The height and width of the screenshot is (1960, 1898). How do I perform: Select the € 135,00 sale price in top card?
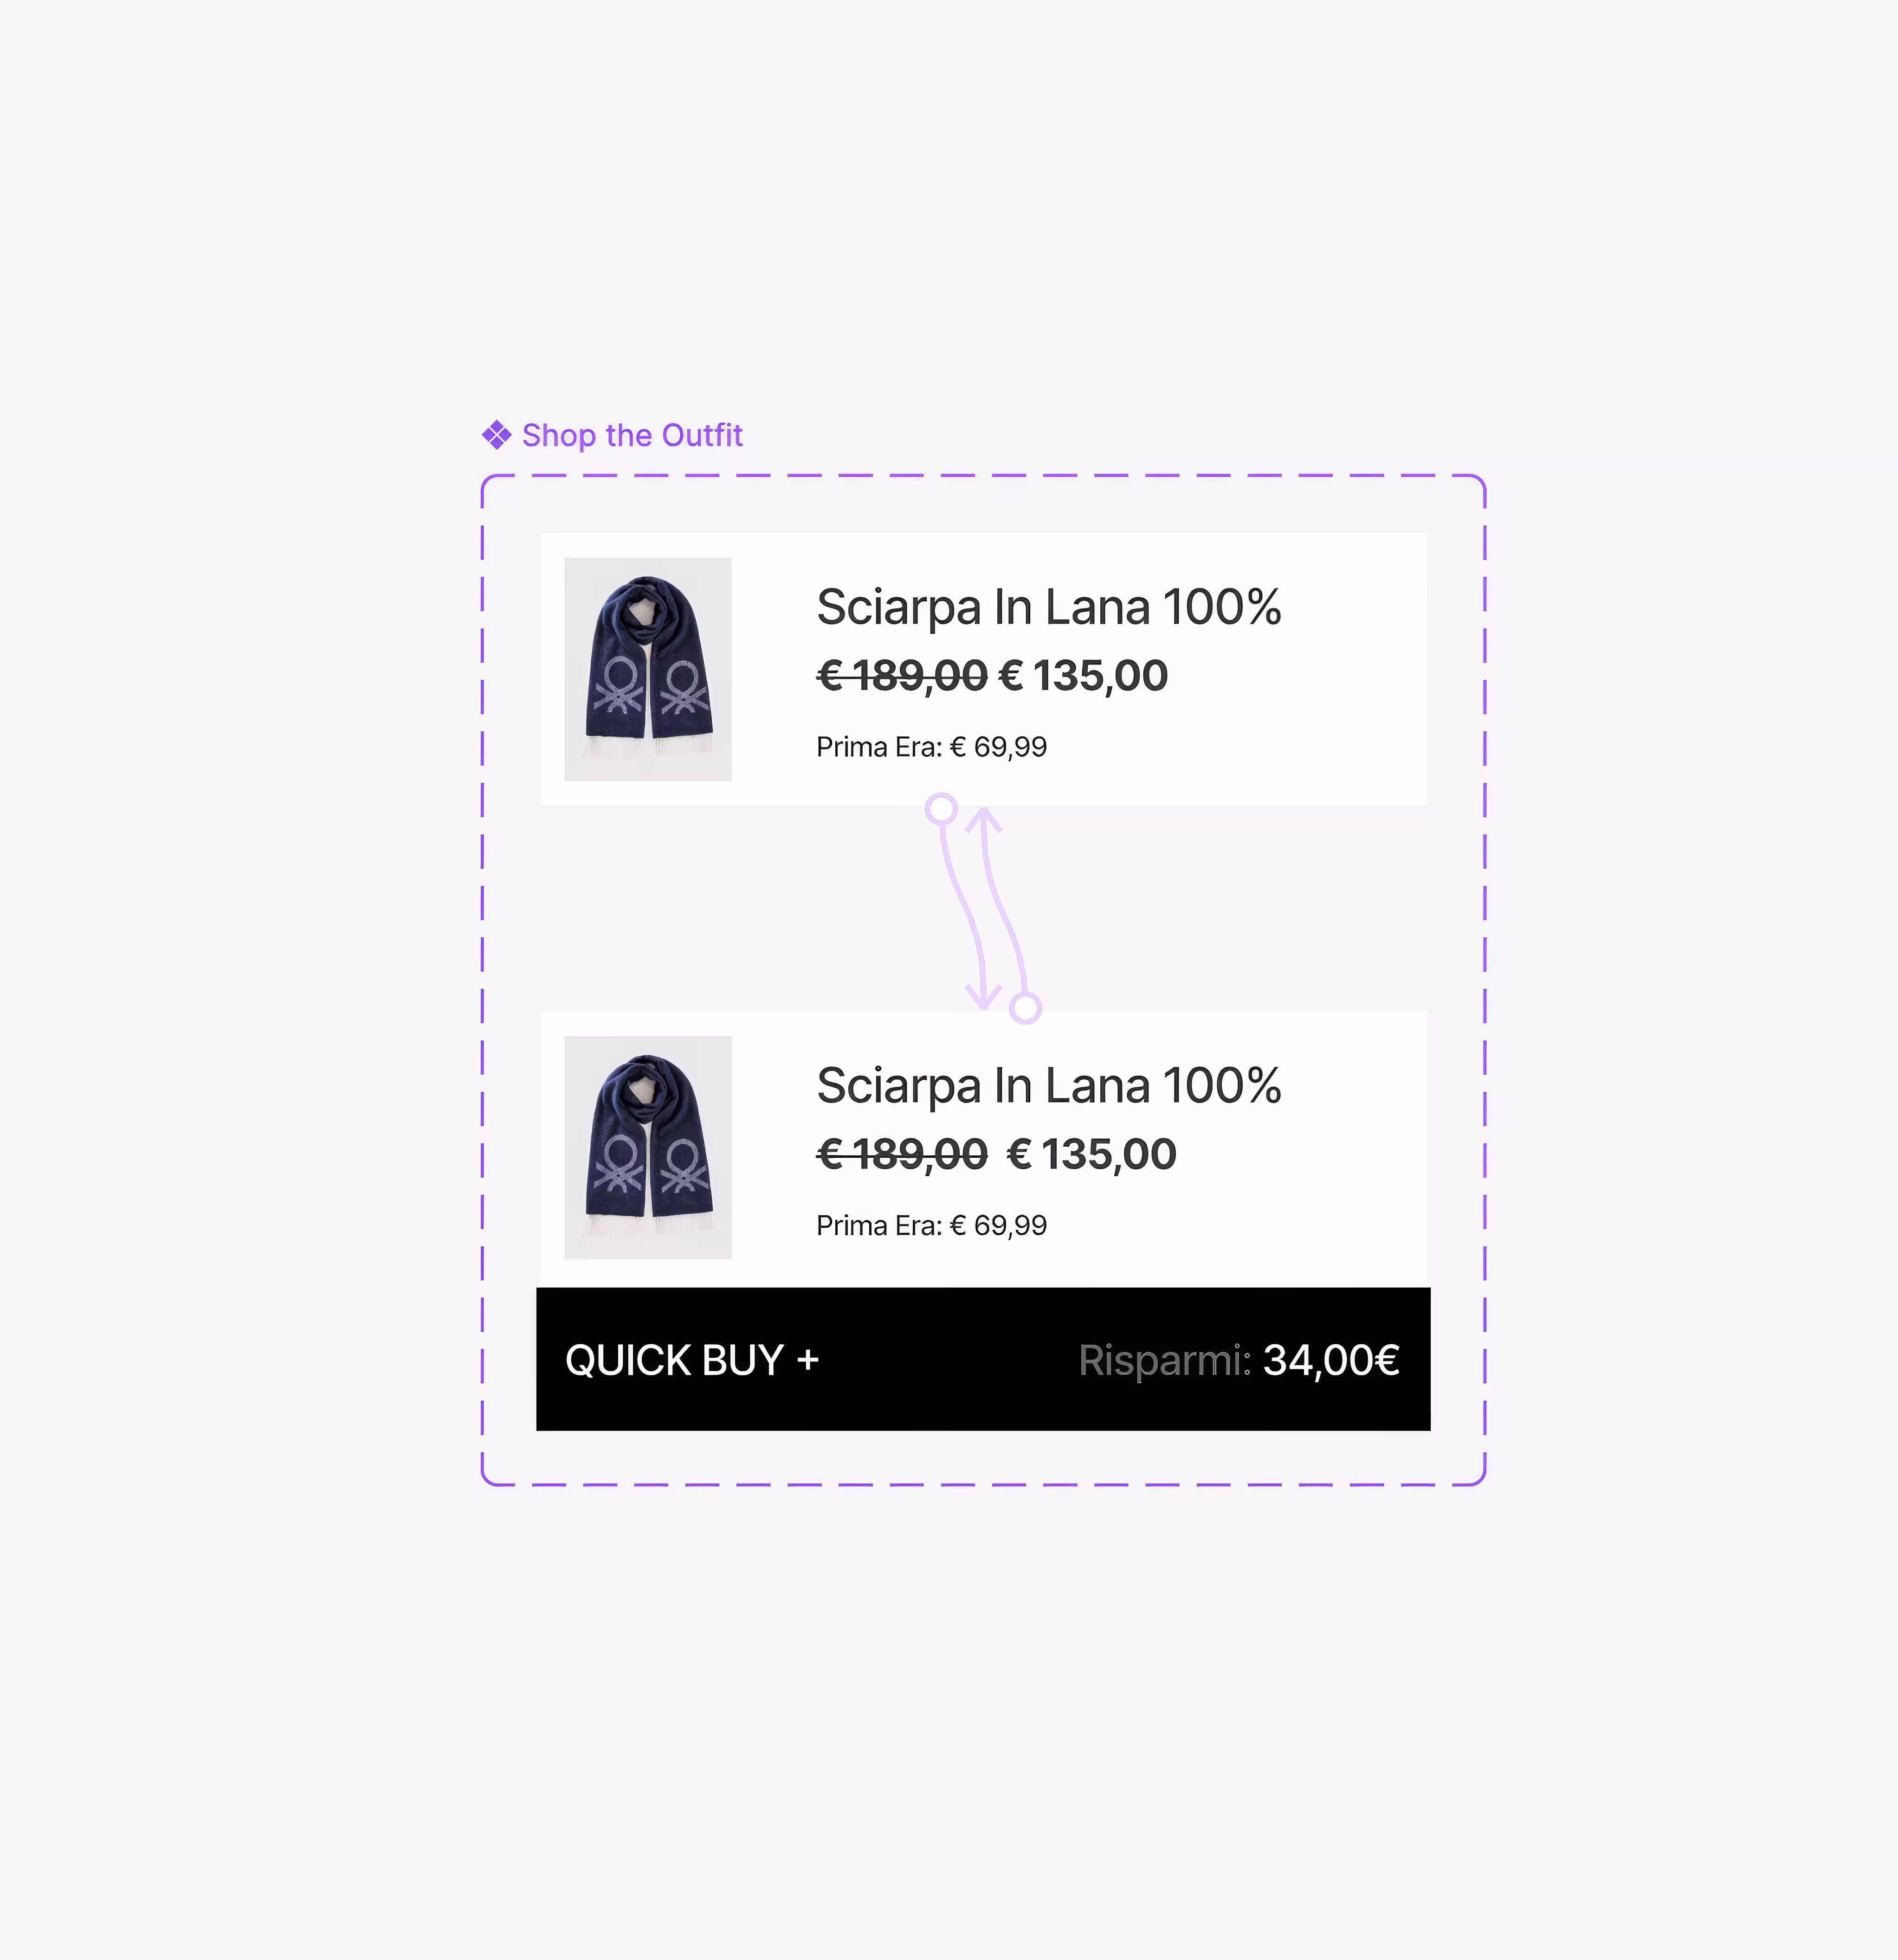[x=1083, y=676]
